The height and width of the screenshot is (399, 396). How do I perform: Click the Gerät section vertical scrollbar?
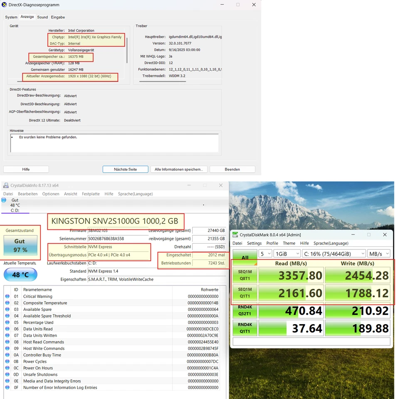point(127,50)
